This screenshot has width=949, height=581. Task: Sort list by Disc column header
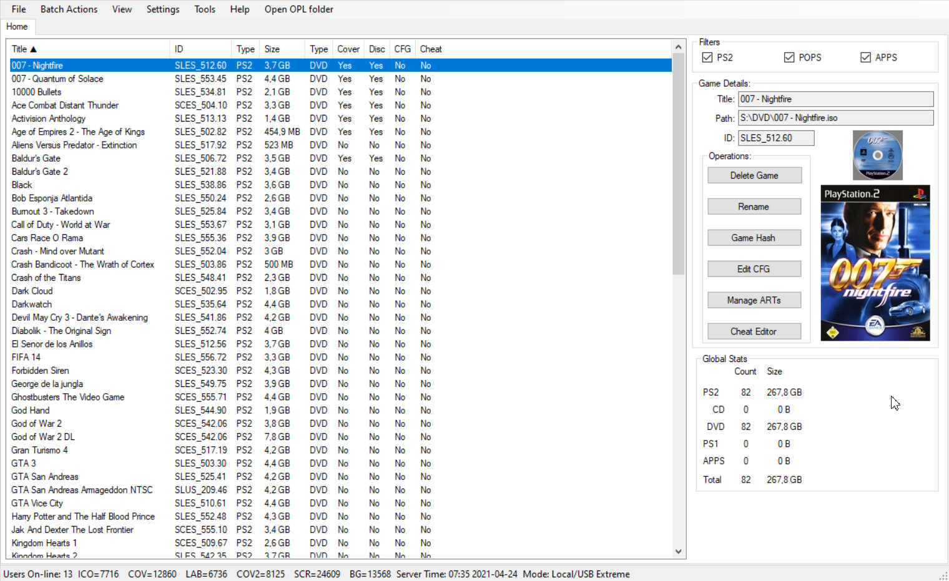(x=377, y=49)
